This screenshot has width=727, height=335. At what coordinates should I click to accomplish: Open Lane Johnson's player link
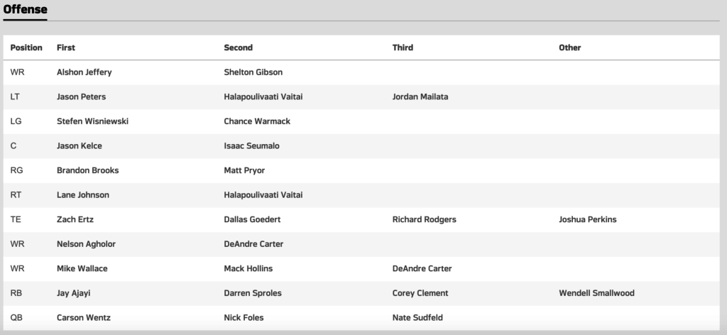(82, 194)
